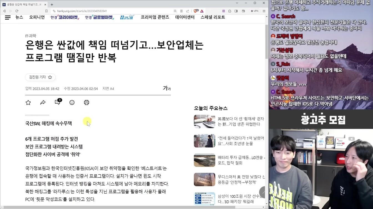Image resolution: width=373 pixels, height=209 pixels.
Task: Click the 김진원 기자 reporter button
Action: [x=40, y=77]
